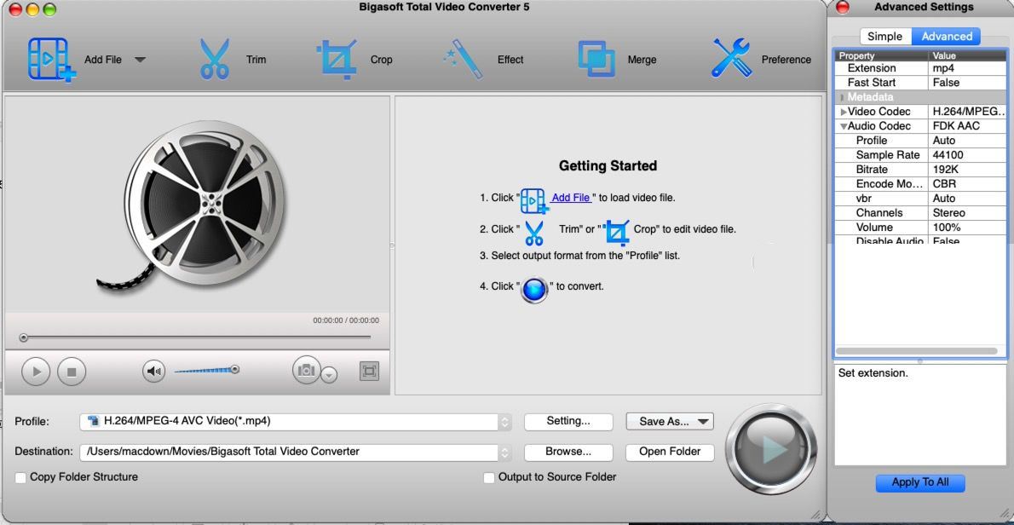Enable Copy Folder Structure checkbox
This screenshot has width=1014, height=525.
pos(20,478)
